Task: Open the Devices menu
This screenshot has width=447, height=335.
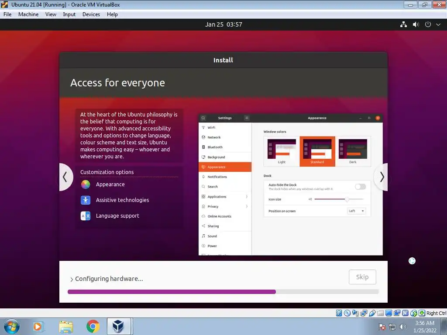Action: (x=91, y=14)
